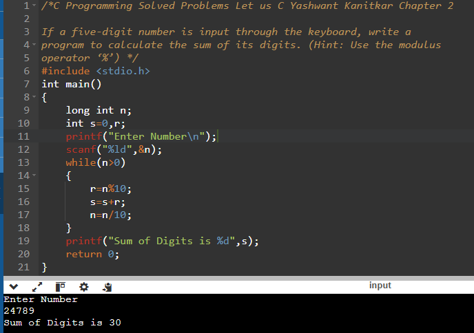Click on 'int main()' declaration
474x333 pixels.
click(72, 84)
